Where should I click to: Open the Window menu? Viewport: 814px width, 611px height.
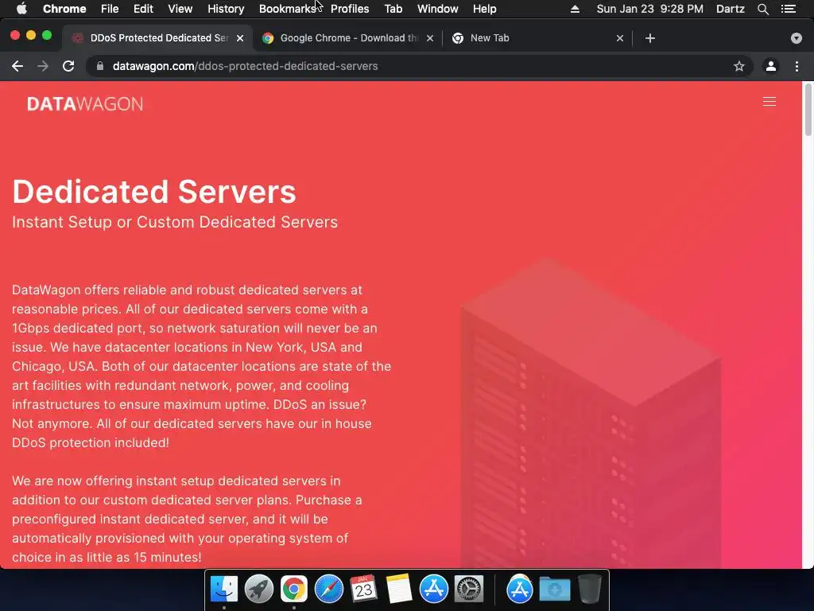[438, 9]
